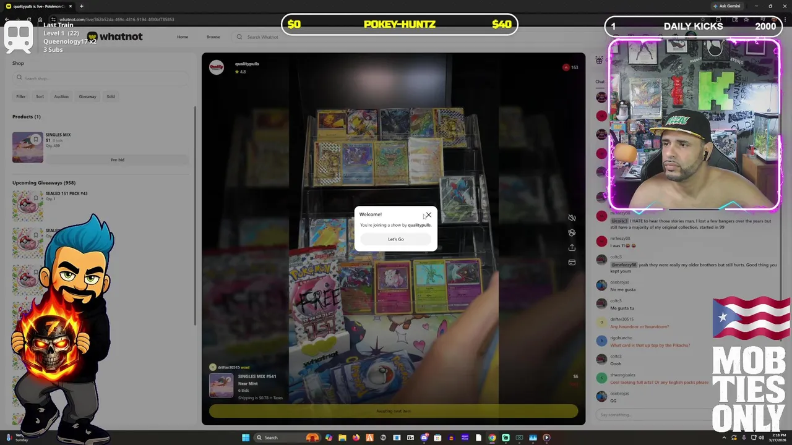
Task: Click the browser address bar URL
Action: [x=117, y=19]
